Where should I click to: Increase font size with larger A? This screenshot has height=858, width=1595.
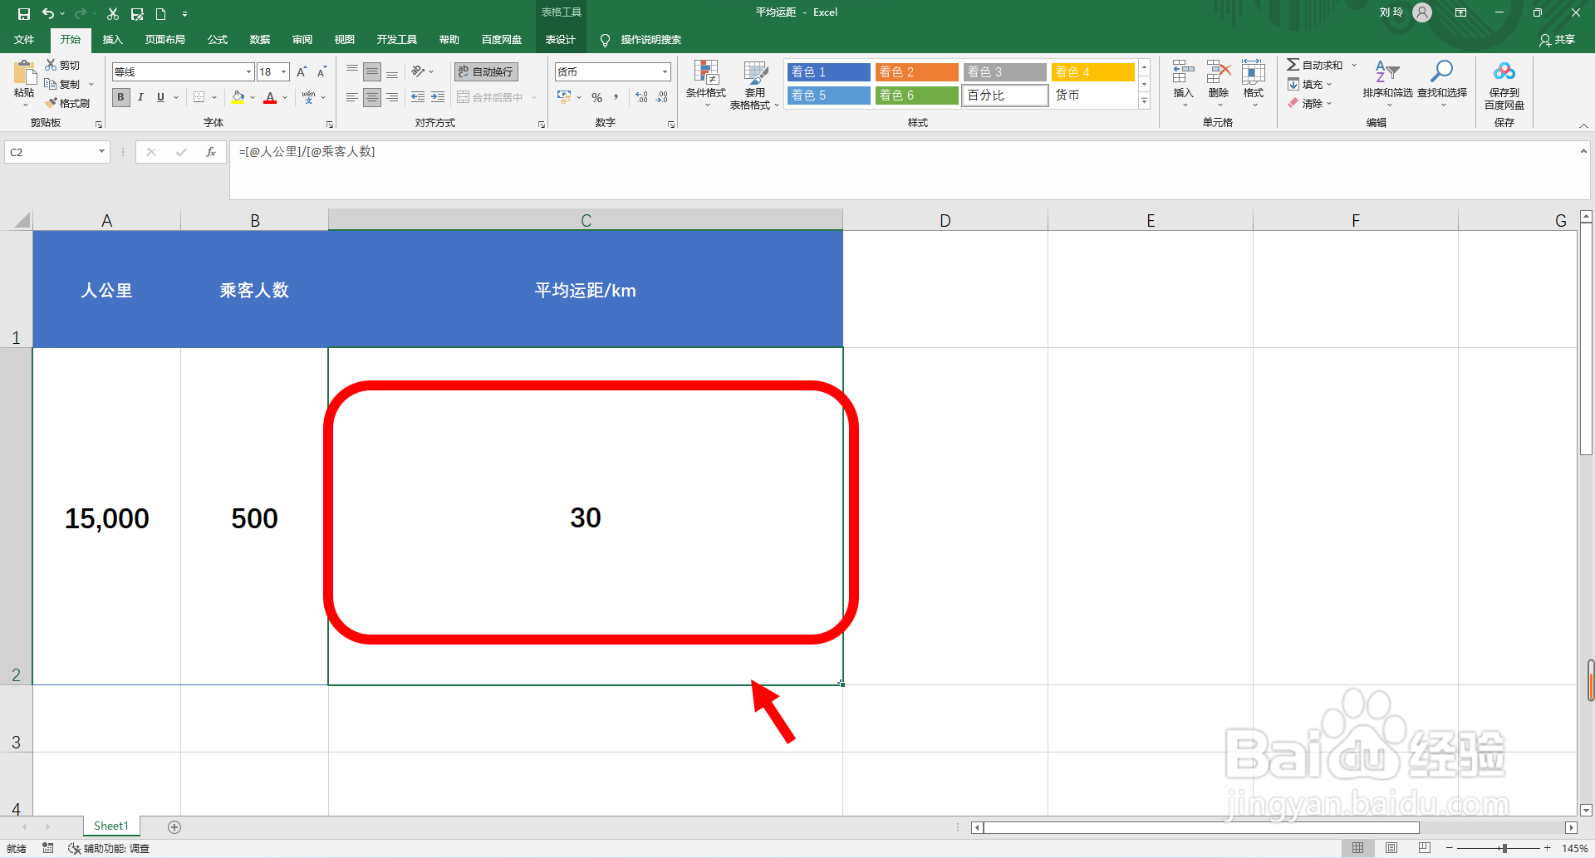[x=302, y=72]
